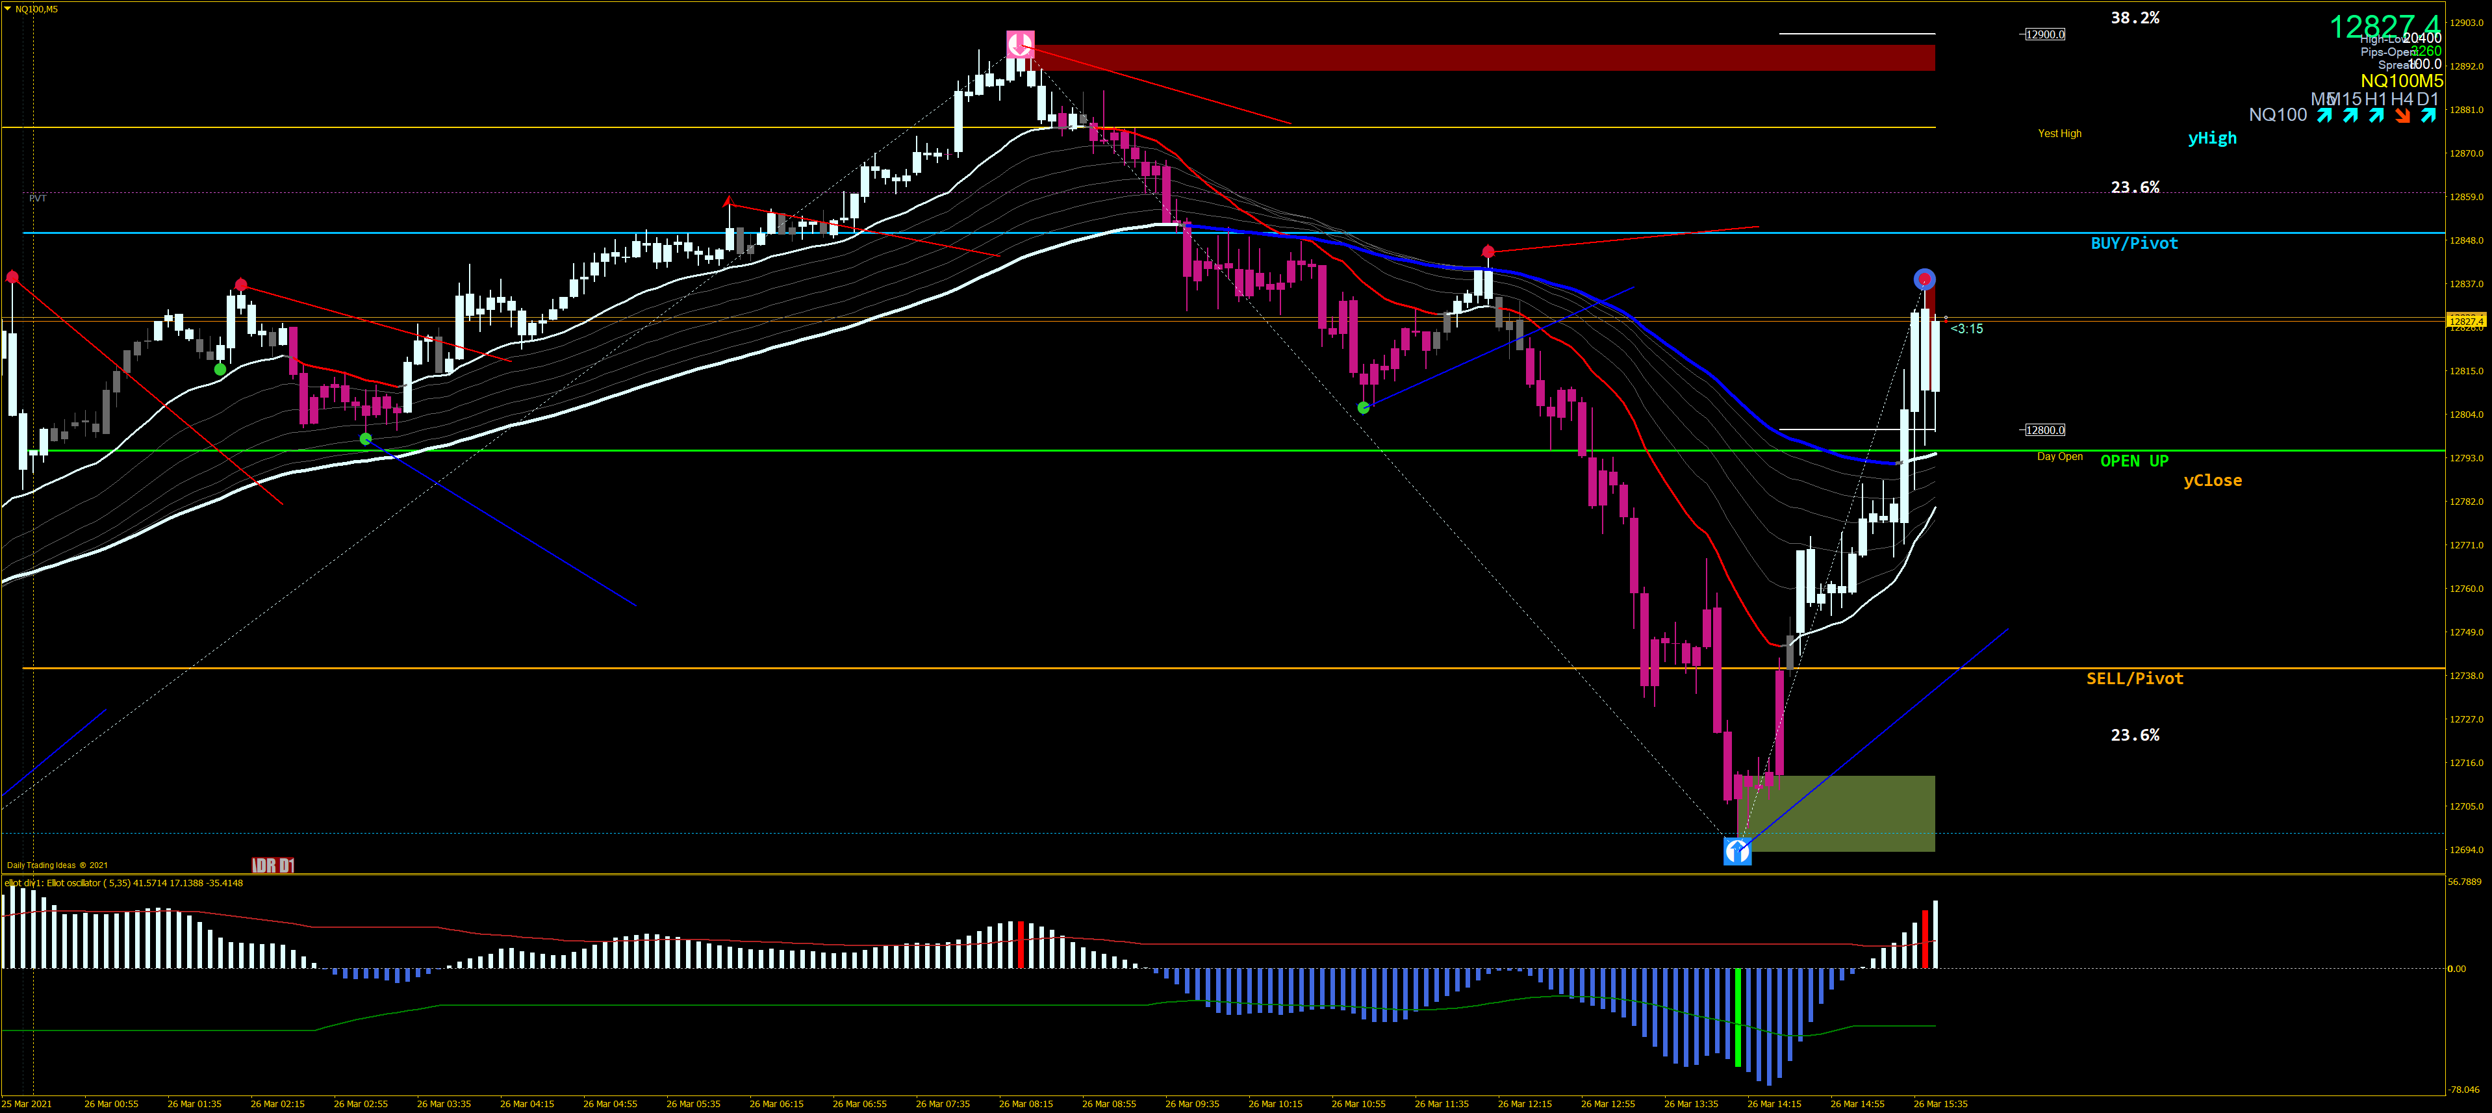The image size is (2492, 1113).
Task: Click the Elliot oscillator indicator title text
Action: (124, 882)
